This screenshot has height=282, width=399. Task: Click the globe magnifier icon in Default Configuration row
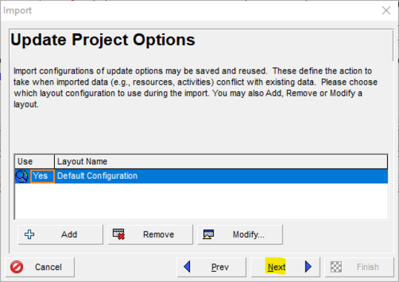tap(22, 176)
